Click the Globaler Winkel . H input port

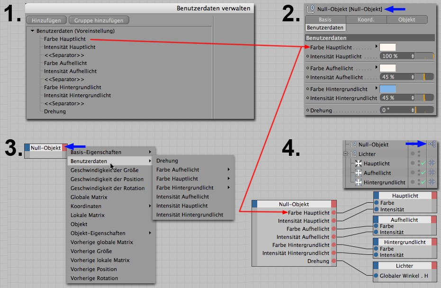tap(376, 276)
